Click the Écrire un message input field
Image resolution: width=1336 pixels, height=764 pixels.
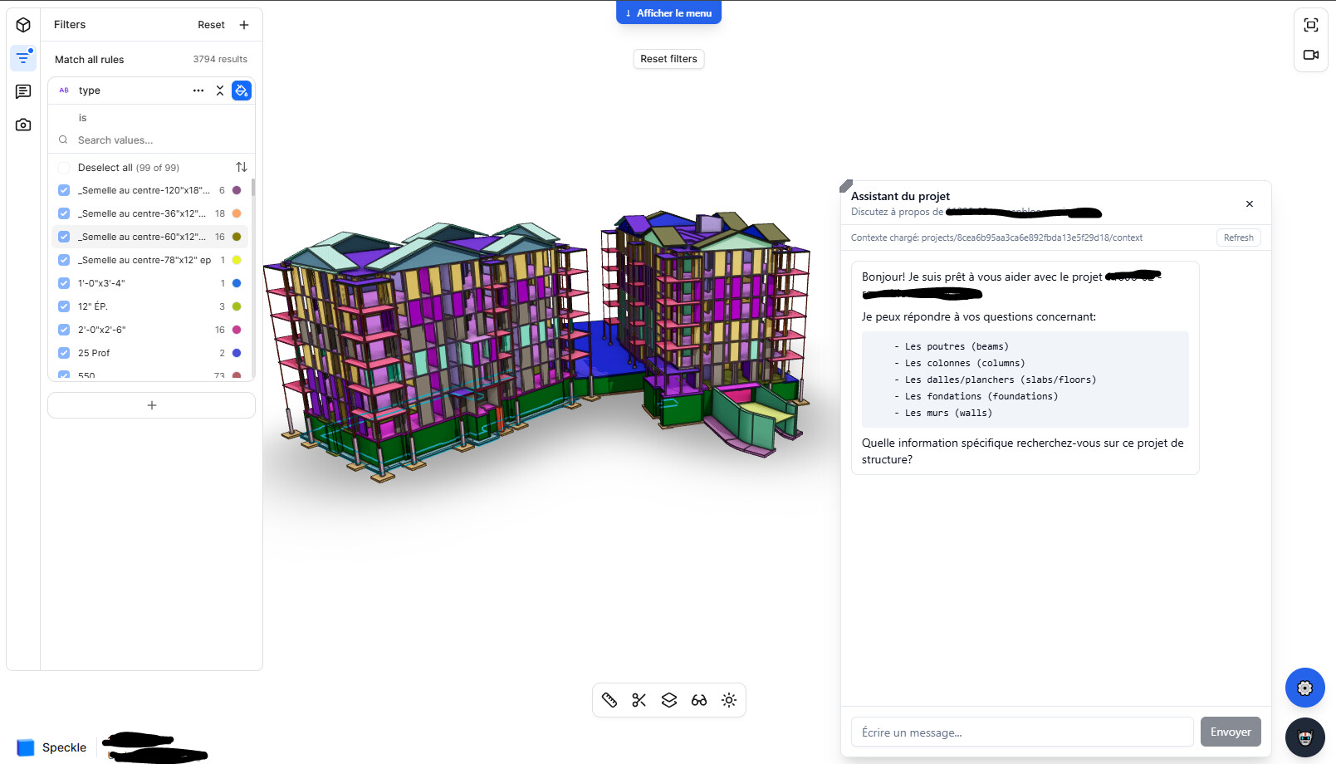pos(1021,732)
